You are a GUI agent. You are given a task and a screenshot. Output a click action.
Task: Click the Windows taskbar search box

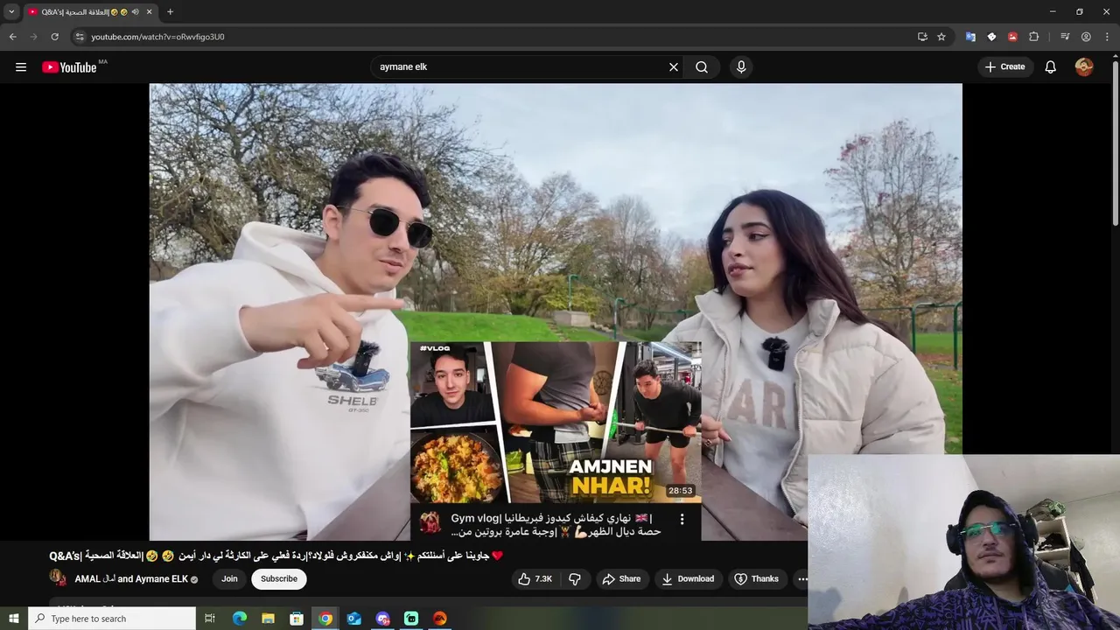tap(112, 619)
